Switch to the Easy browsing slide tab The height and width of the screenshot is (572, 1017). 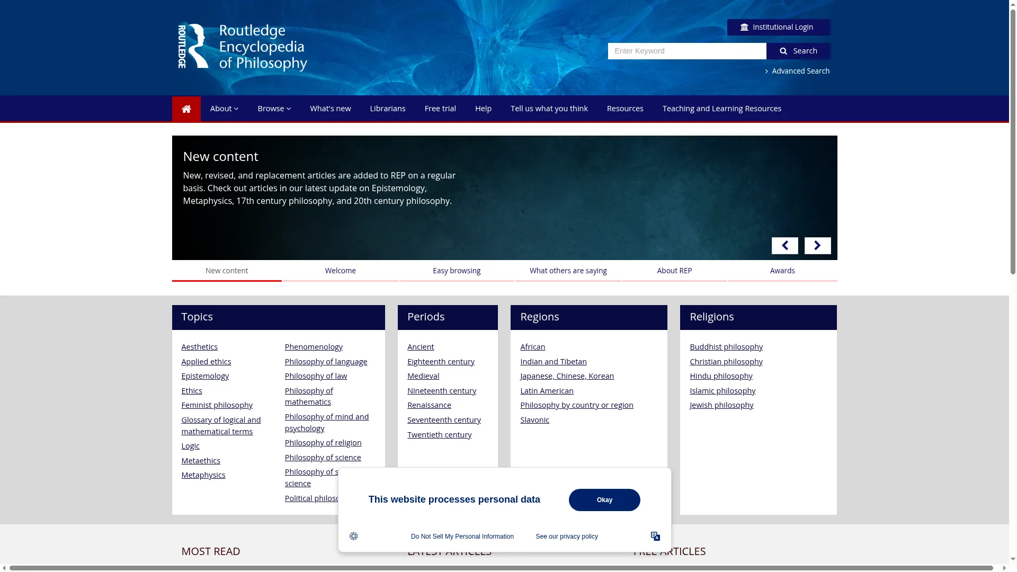(x=457, y=271)
